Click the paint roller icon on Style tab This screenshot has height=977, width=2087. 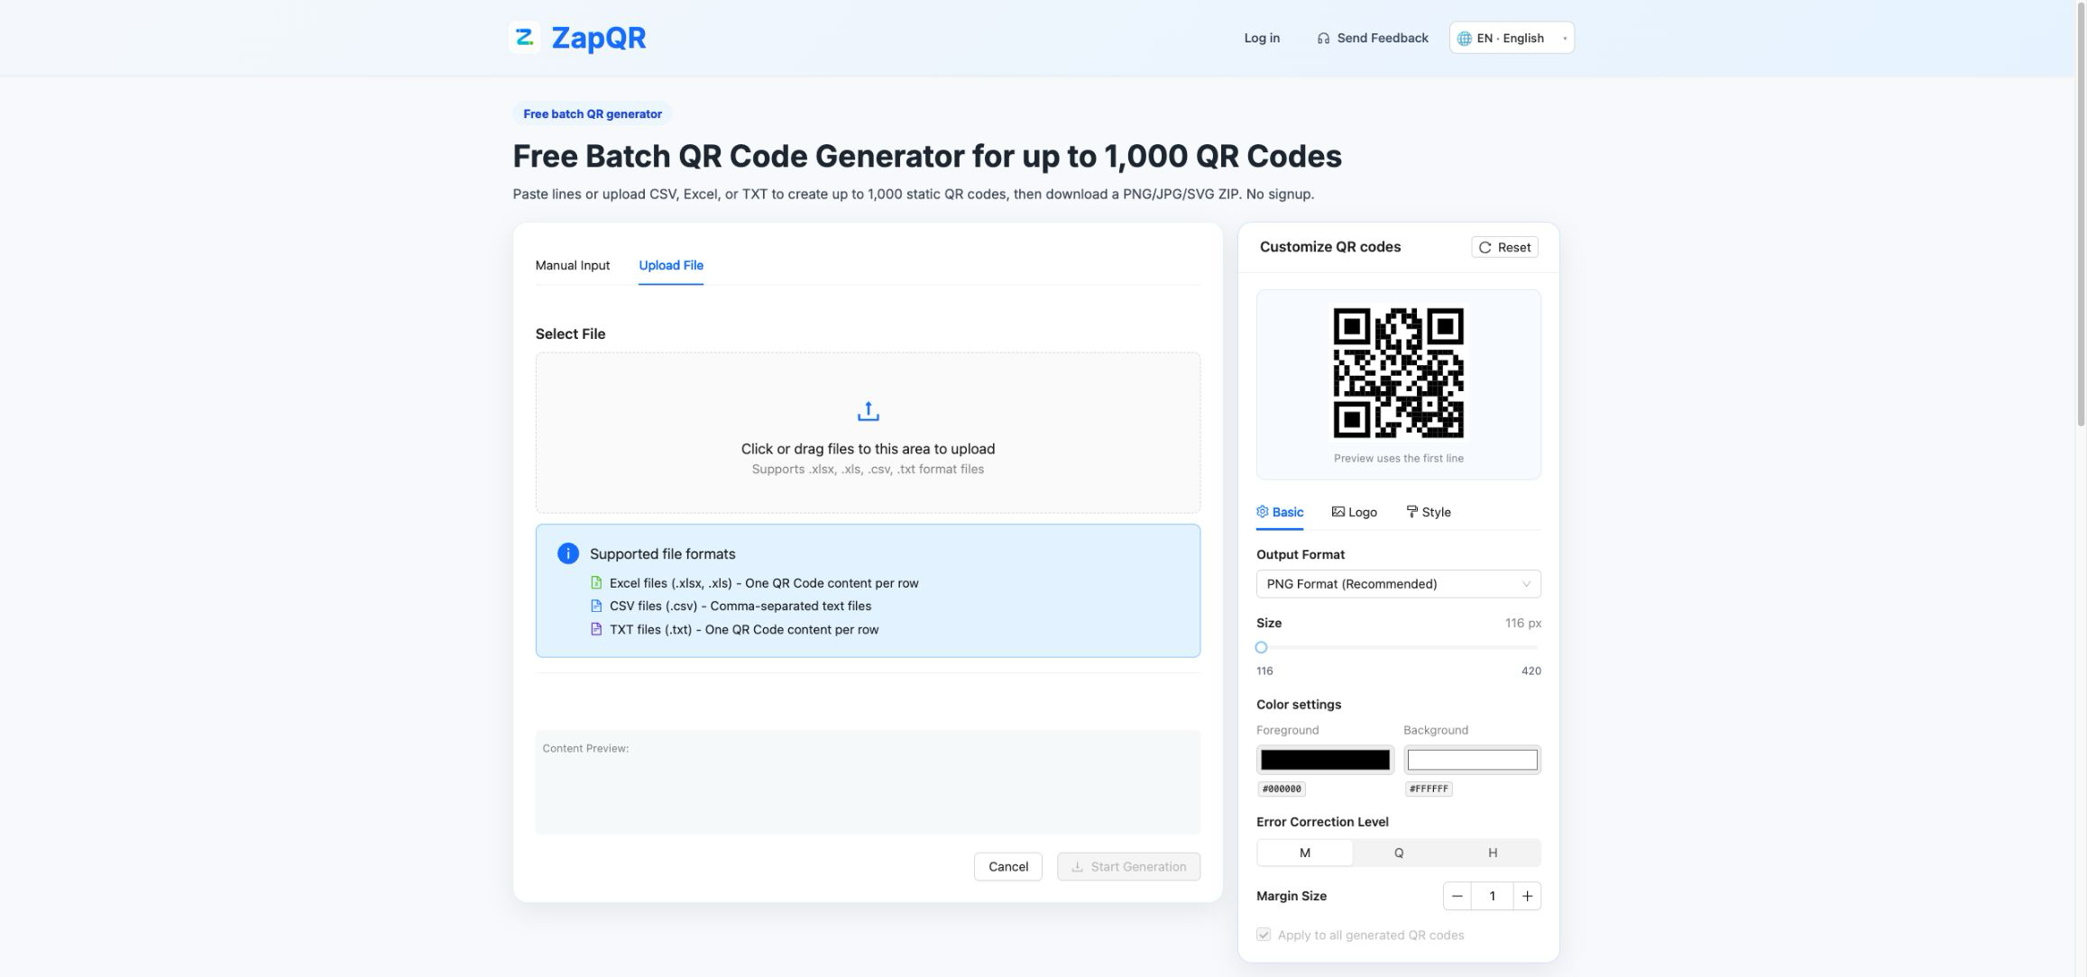[x=1411, y=511]
